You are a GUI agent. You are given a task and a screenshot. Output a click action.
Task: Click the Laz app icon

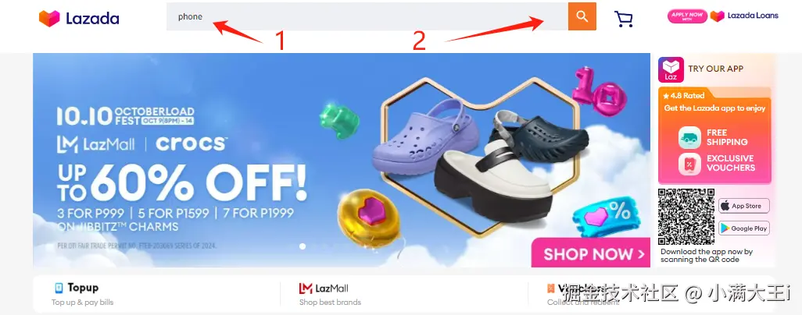tap(671, 69)
